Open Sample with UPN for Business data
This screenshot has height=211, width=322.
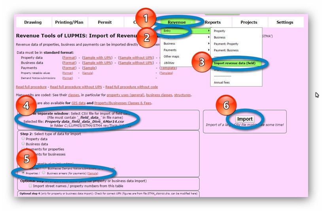(97, 63)
